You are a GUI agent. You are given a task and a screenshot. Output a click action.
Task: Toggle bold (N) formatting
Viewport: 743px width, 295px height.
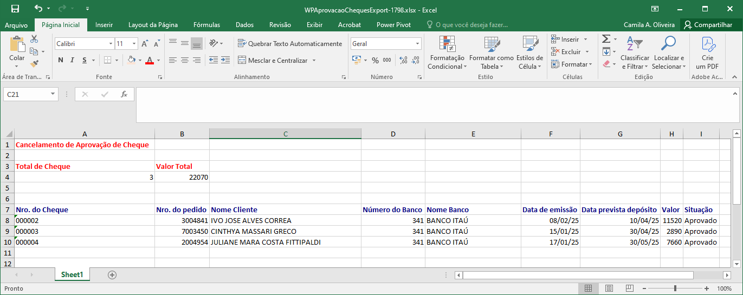click(x=61, y=60)
